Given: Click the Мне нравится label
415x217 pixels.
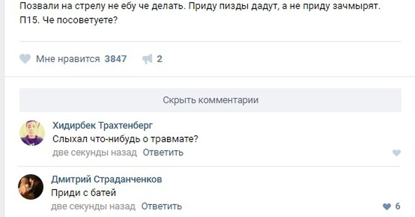Looking at the screenshot, I should pos(68,59).
